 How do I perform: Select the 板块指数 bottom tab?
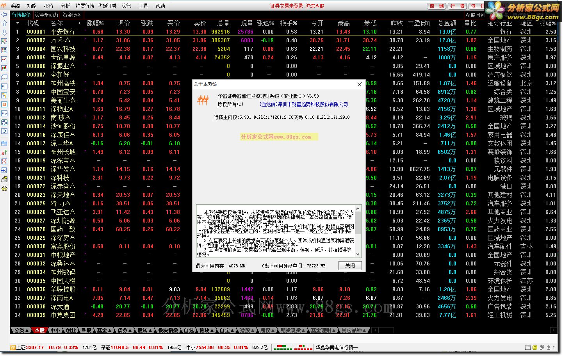coord(168,330)
